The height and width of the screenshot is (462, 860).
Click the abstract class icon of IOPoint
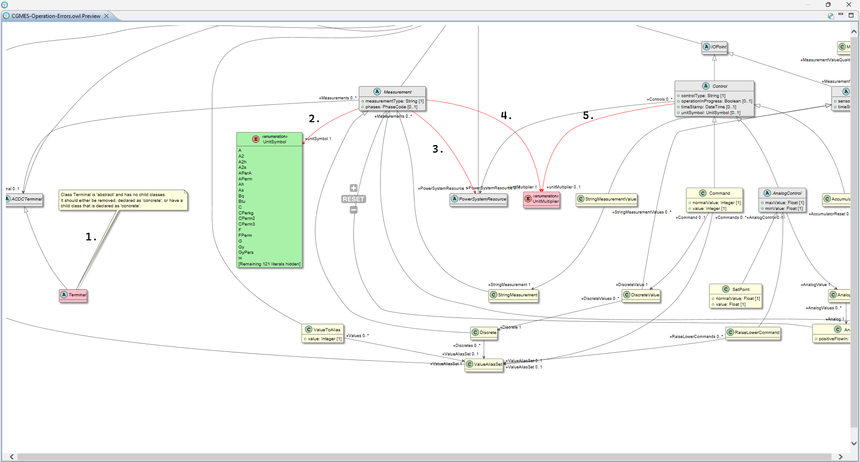(706, 47)
